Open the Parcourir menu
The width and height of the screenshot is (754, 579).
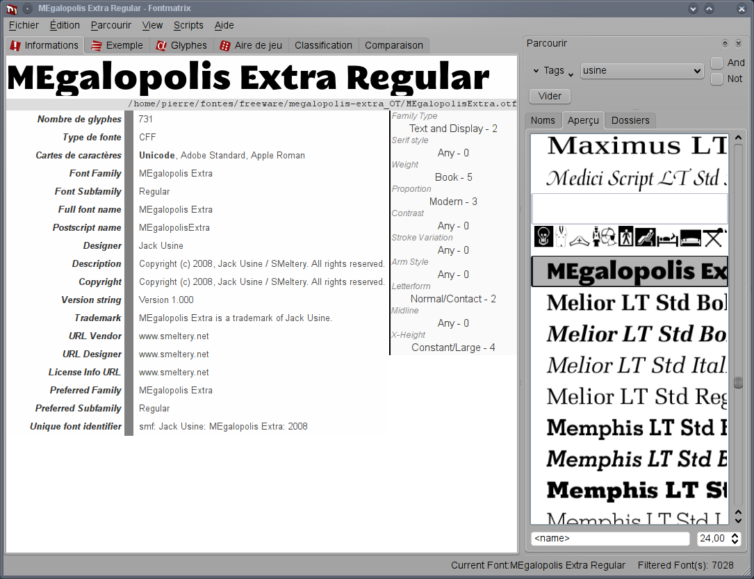coord(110,25)
